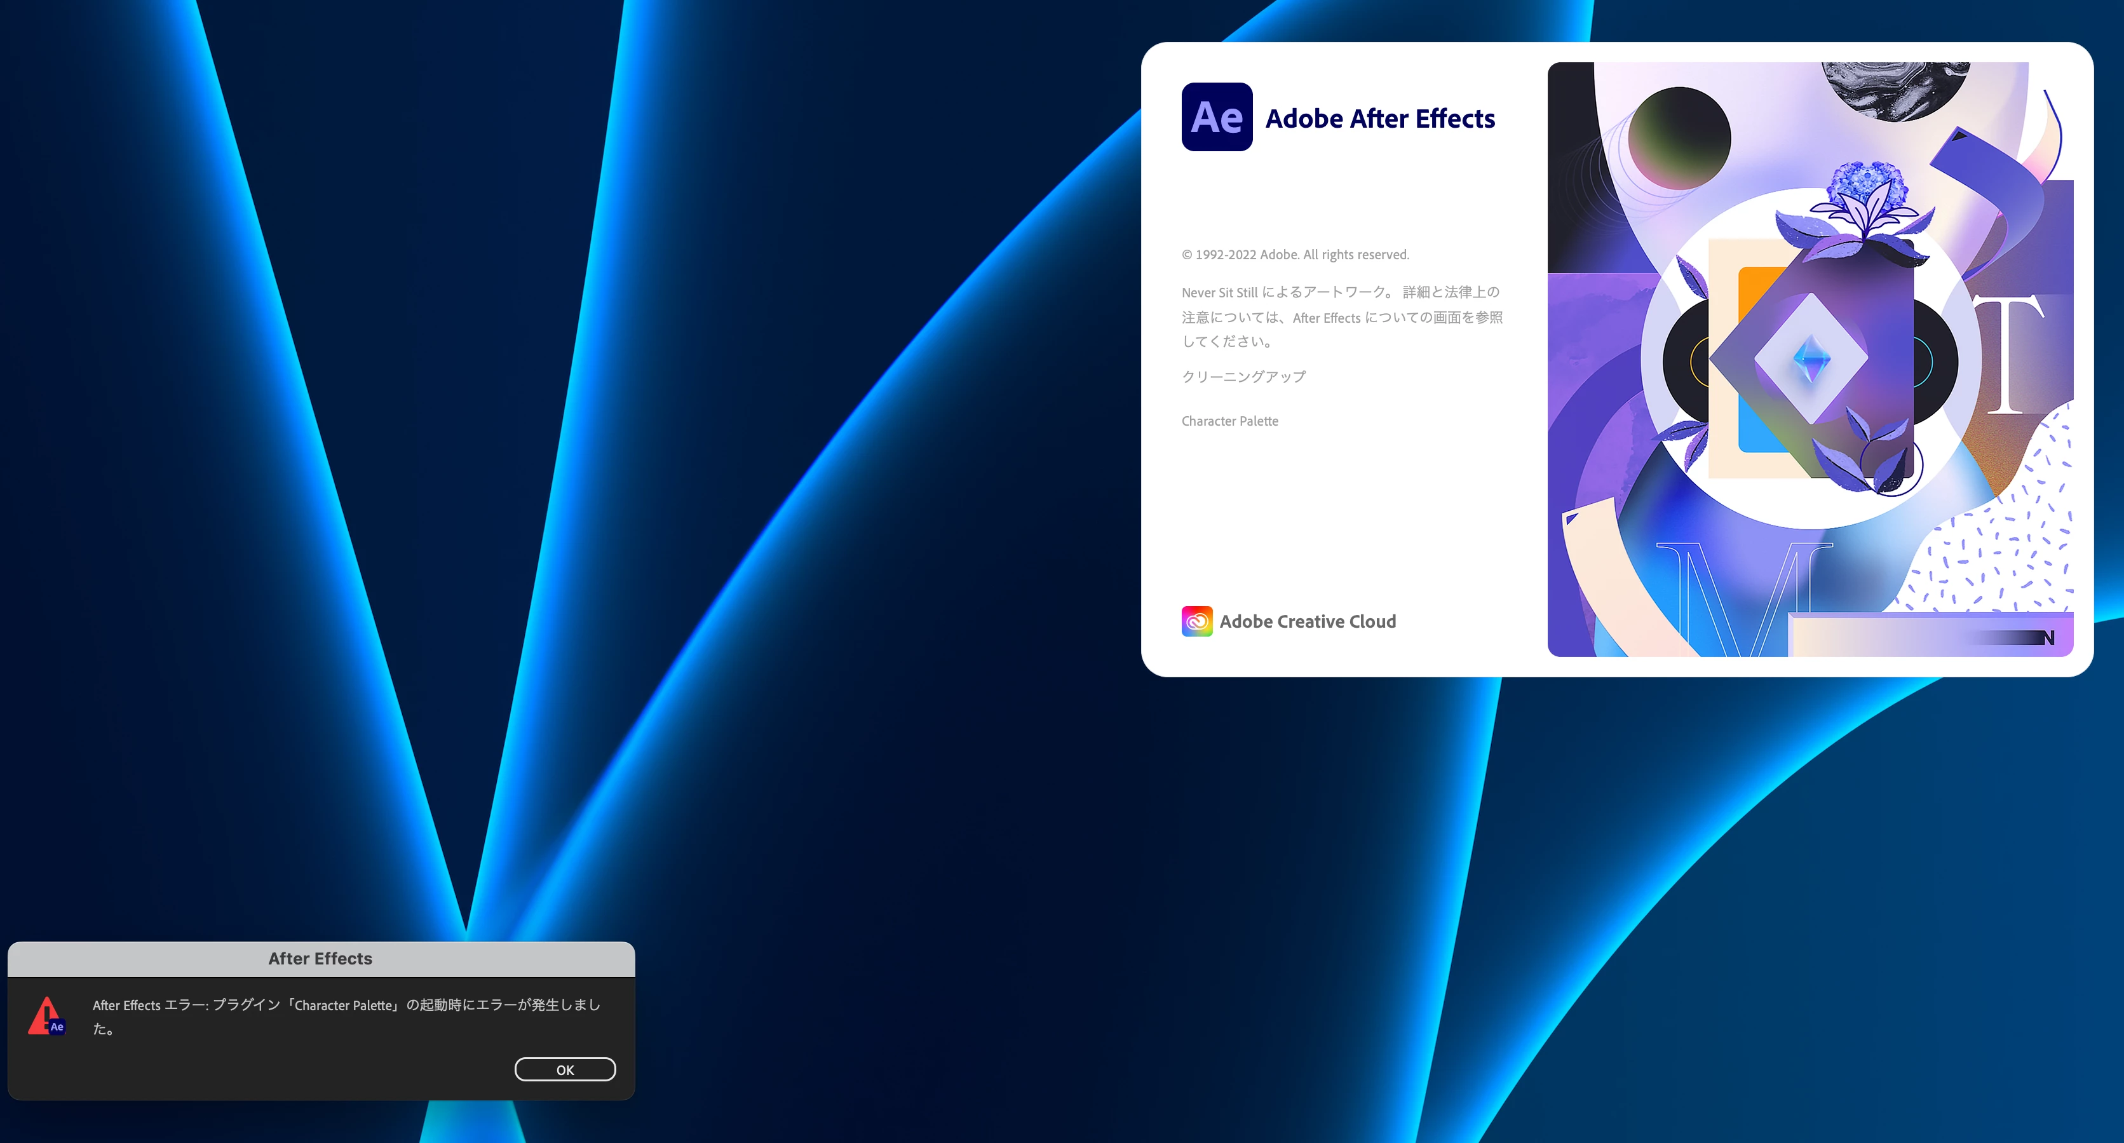Screen dimensions: 2124x1143
Task: Click the クリーニングアップ status line
Action: [x=1243, y=377]
